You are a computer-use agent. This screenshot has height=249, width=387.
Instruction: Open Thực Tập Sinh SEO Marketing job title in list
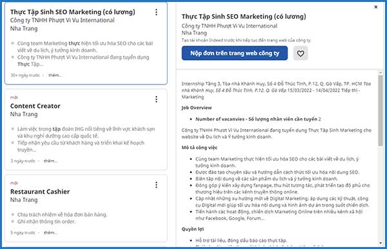(72, 12)
